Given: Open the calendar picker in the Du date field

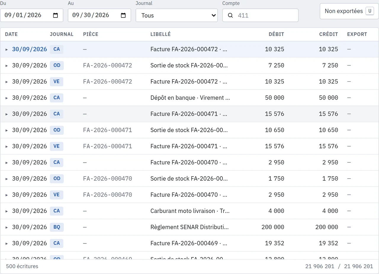Looking at the screenshot, I should pyautogui.click(x=55, y=15).
